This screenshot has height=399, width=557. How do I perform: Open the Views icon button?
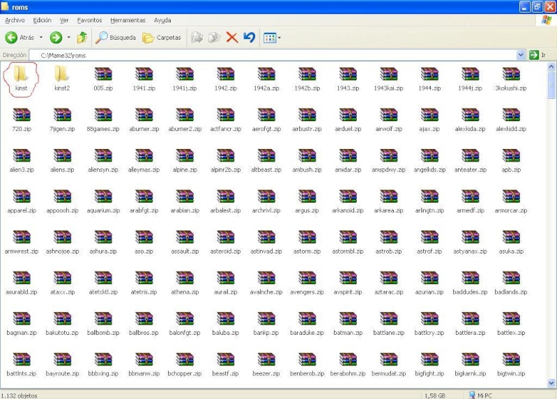coord(270,38)
